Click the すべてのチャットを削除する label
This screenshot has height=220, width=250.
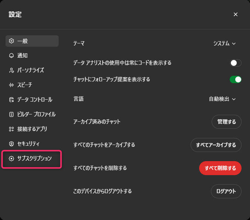pos(100,168)
